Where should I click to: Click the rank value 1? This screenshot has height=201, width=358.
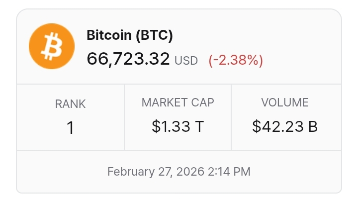pyautogui.click(x=70, y=128)
